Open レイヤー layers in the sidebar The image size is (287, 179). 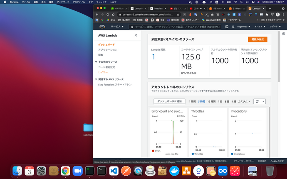(x=103, y=72)
